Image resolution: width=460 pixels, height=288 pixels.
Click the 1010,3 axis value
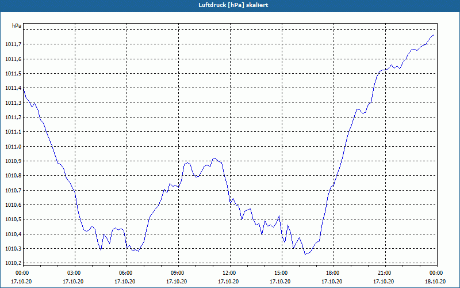(13, 249)
